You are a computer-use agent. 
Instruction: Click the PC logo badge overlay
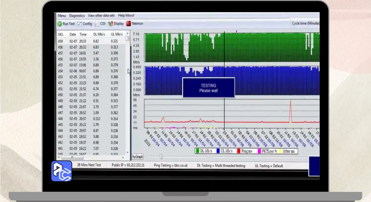pos(61,171)
